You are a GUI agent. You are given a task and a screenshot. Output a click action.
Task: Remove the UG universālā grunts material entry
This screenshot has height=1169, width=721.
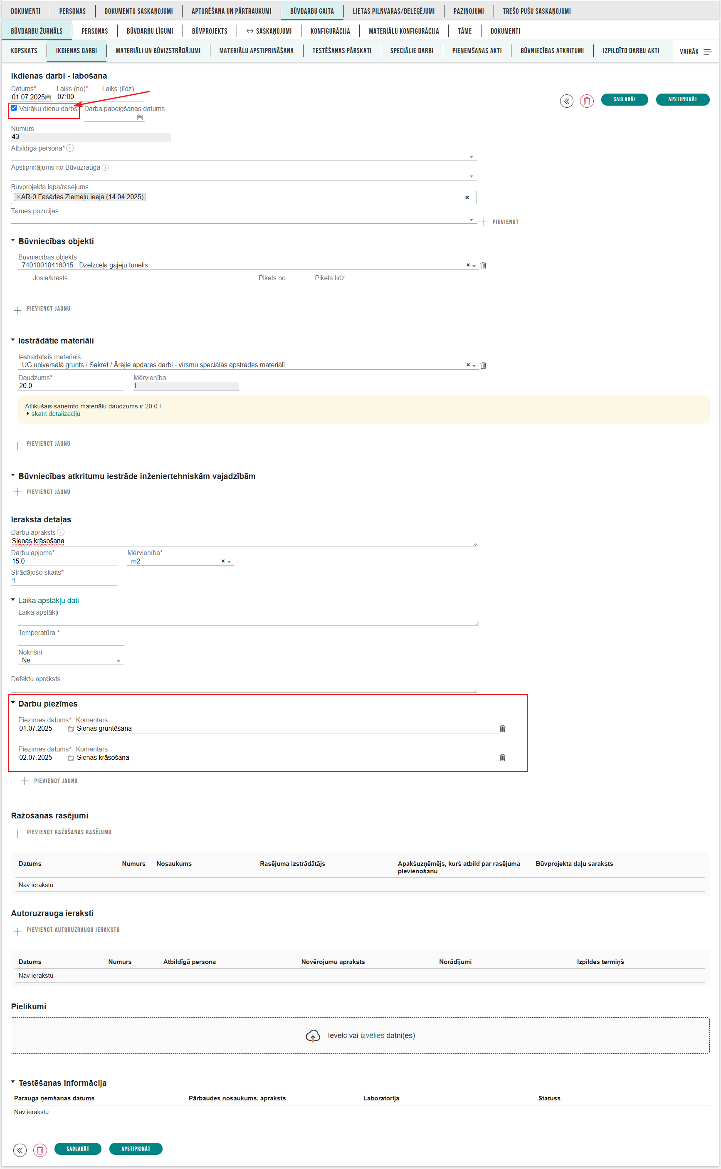484,366
